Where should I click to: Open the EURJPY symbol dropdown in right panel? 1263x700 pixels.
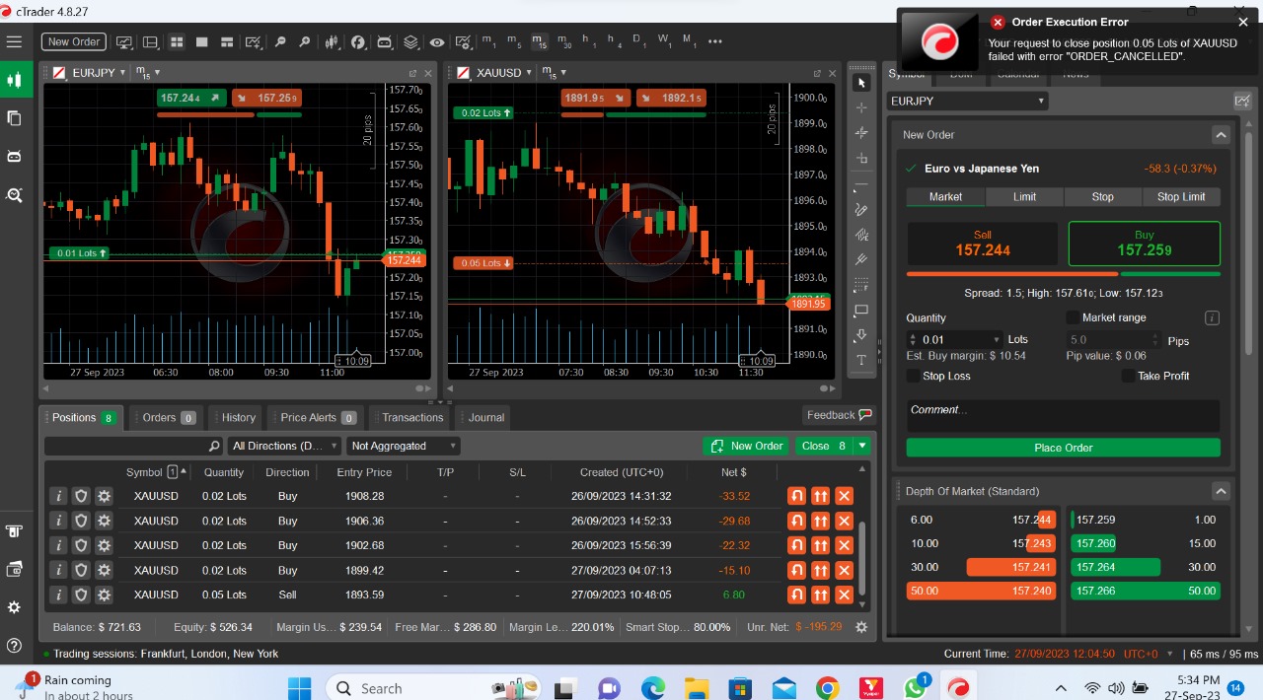[x=967, y=101]
